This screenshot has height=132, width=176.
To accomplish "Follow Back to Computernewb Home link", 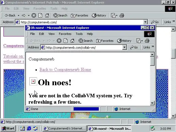I will [65, 70].
